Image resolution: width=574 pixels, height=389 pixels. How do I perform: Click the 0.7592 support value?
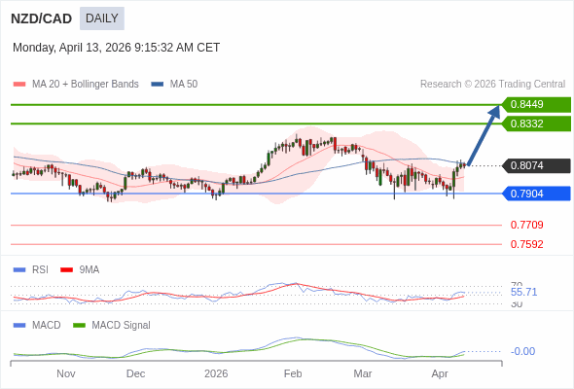(526, 244)
